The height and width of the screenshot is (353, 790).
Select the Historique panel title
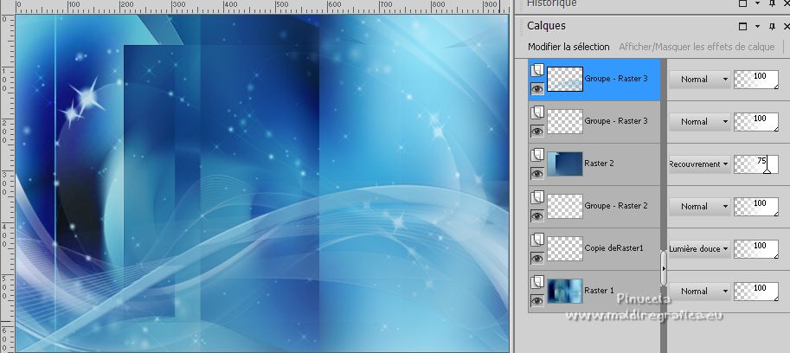tap(552, 3)
